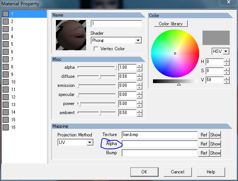Decrease diffuse with the down spinner
Viewport: 238px width, 181px height.
point(139,78)
